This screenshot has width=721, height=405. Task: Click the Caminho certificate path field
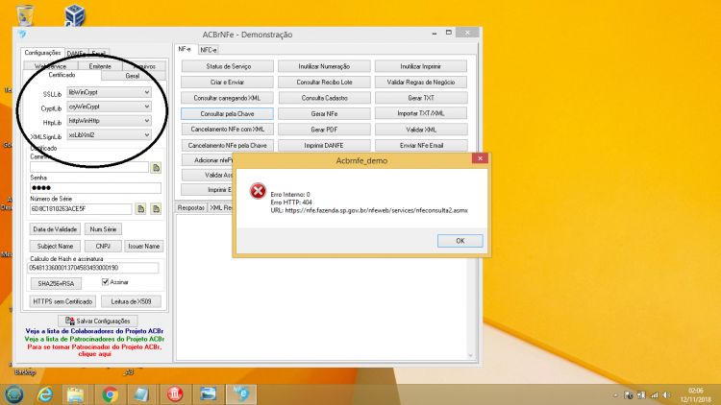[89, 167]
